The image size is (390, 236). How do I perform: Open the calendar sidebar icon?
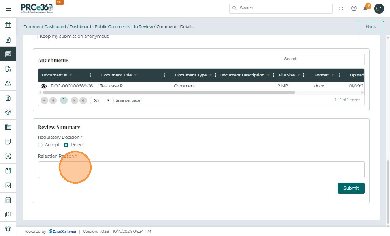point(8,200)
